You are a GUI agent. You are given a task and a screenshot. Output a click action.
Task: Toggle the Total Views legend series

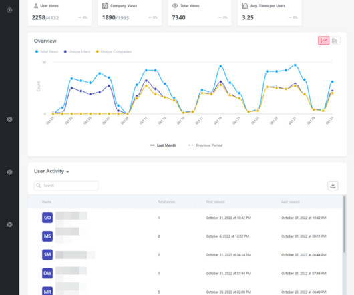47,51
